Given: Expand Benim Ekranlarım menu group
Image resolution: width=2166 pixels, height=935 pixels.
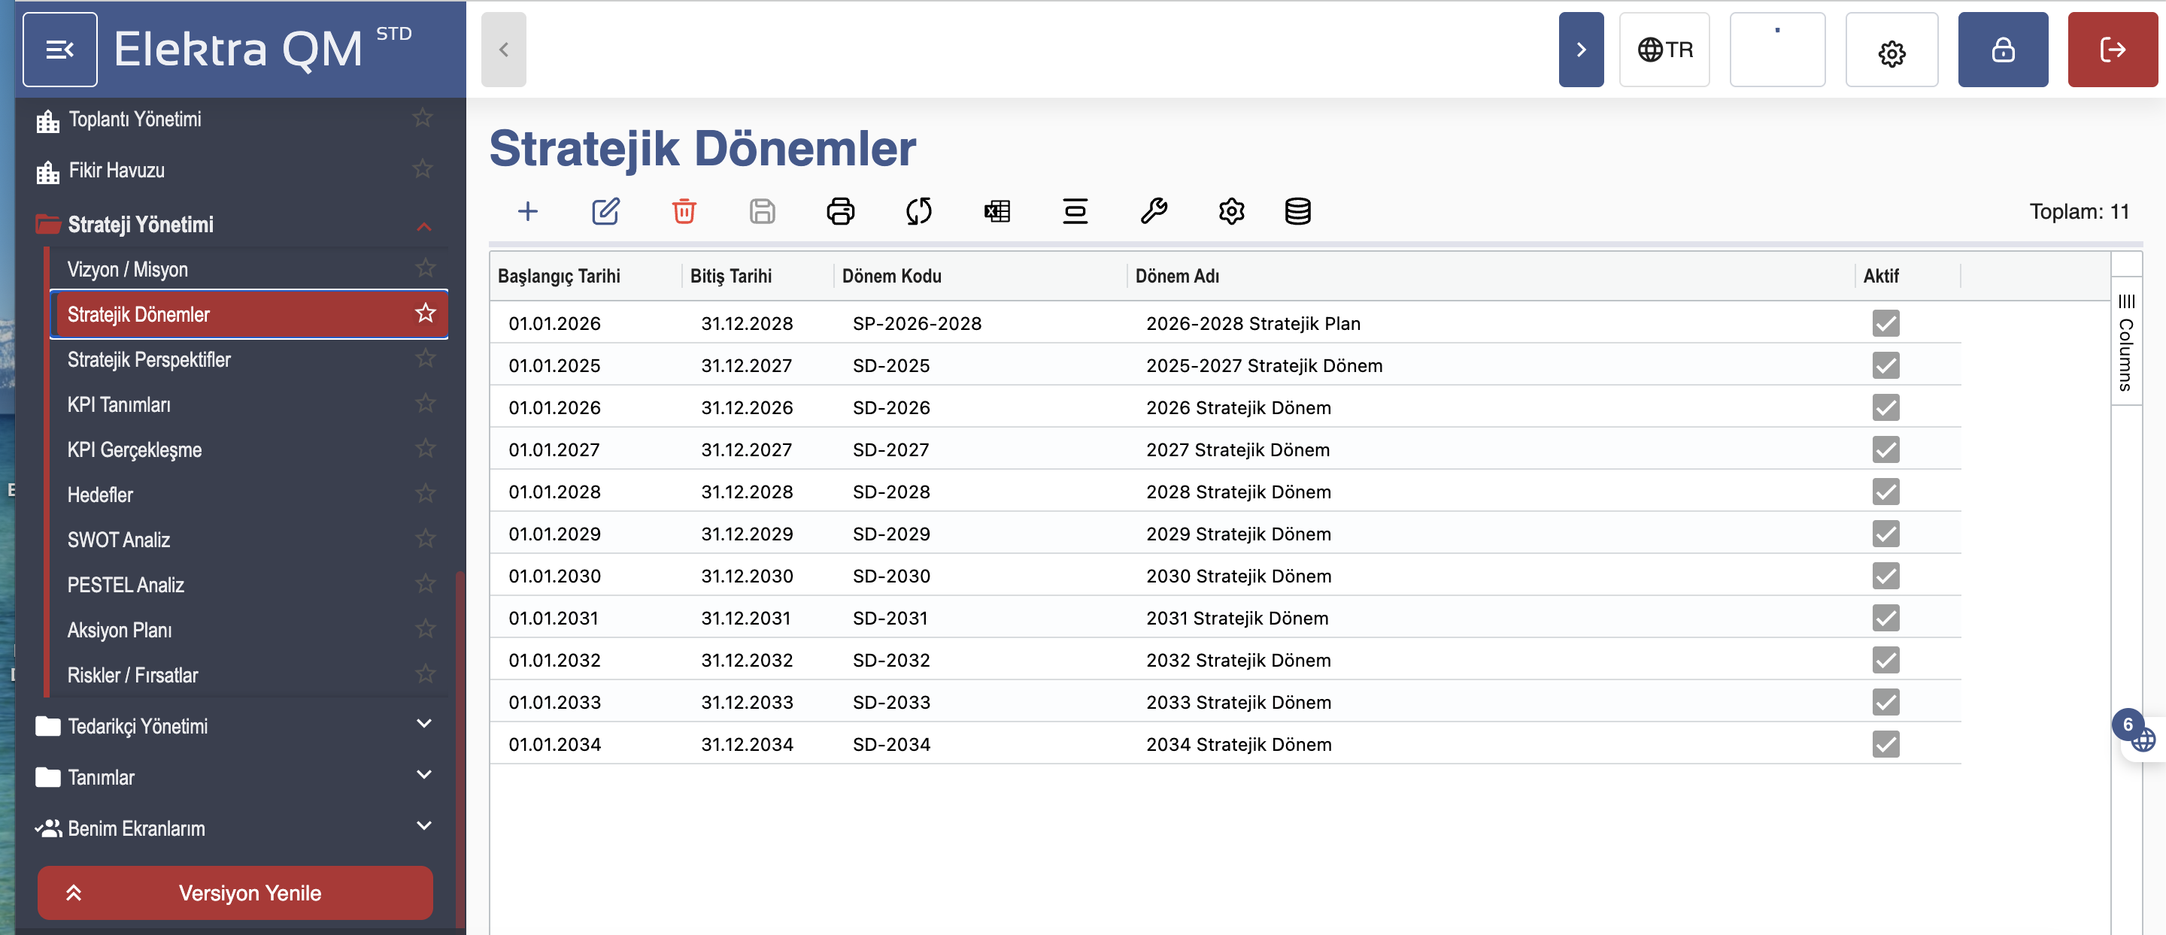Looking at the screenshot, I should point(423,827).
